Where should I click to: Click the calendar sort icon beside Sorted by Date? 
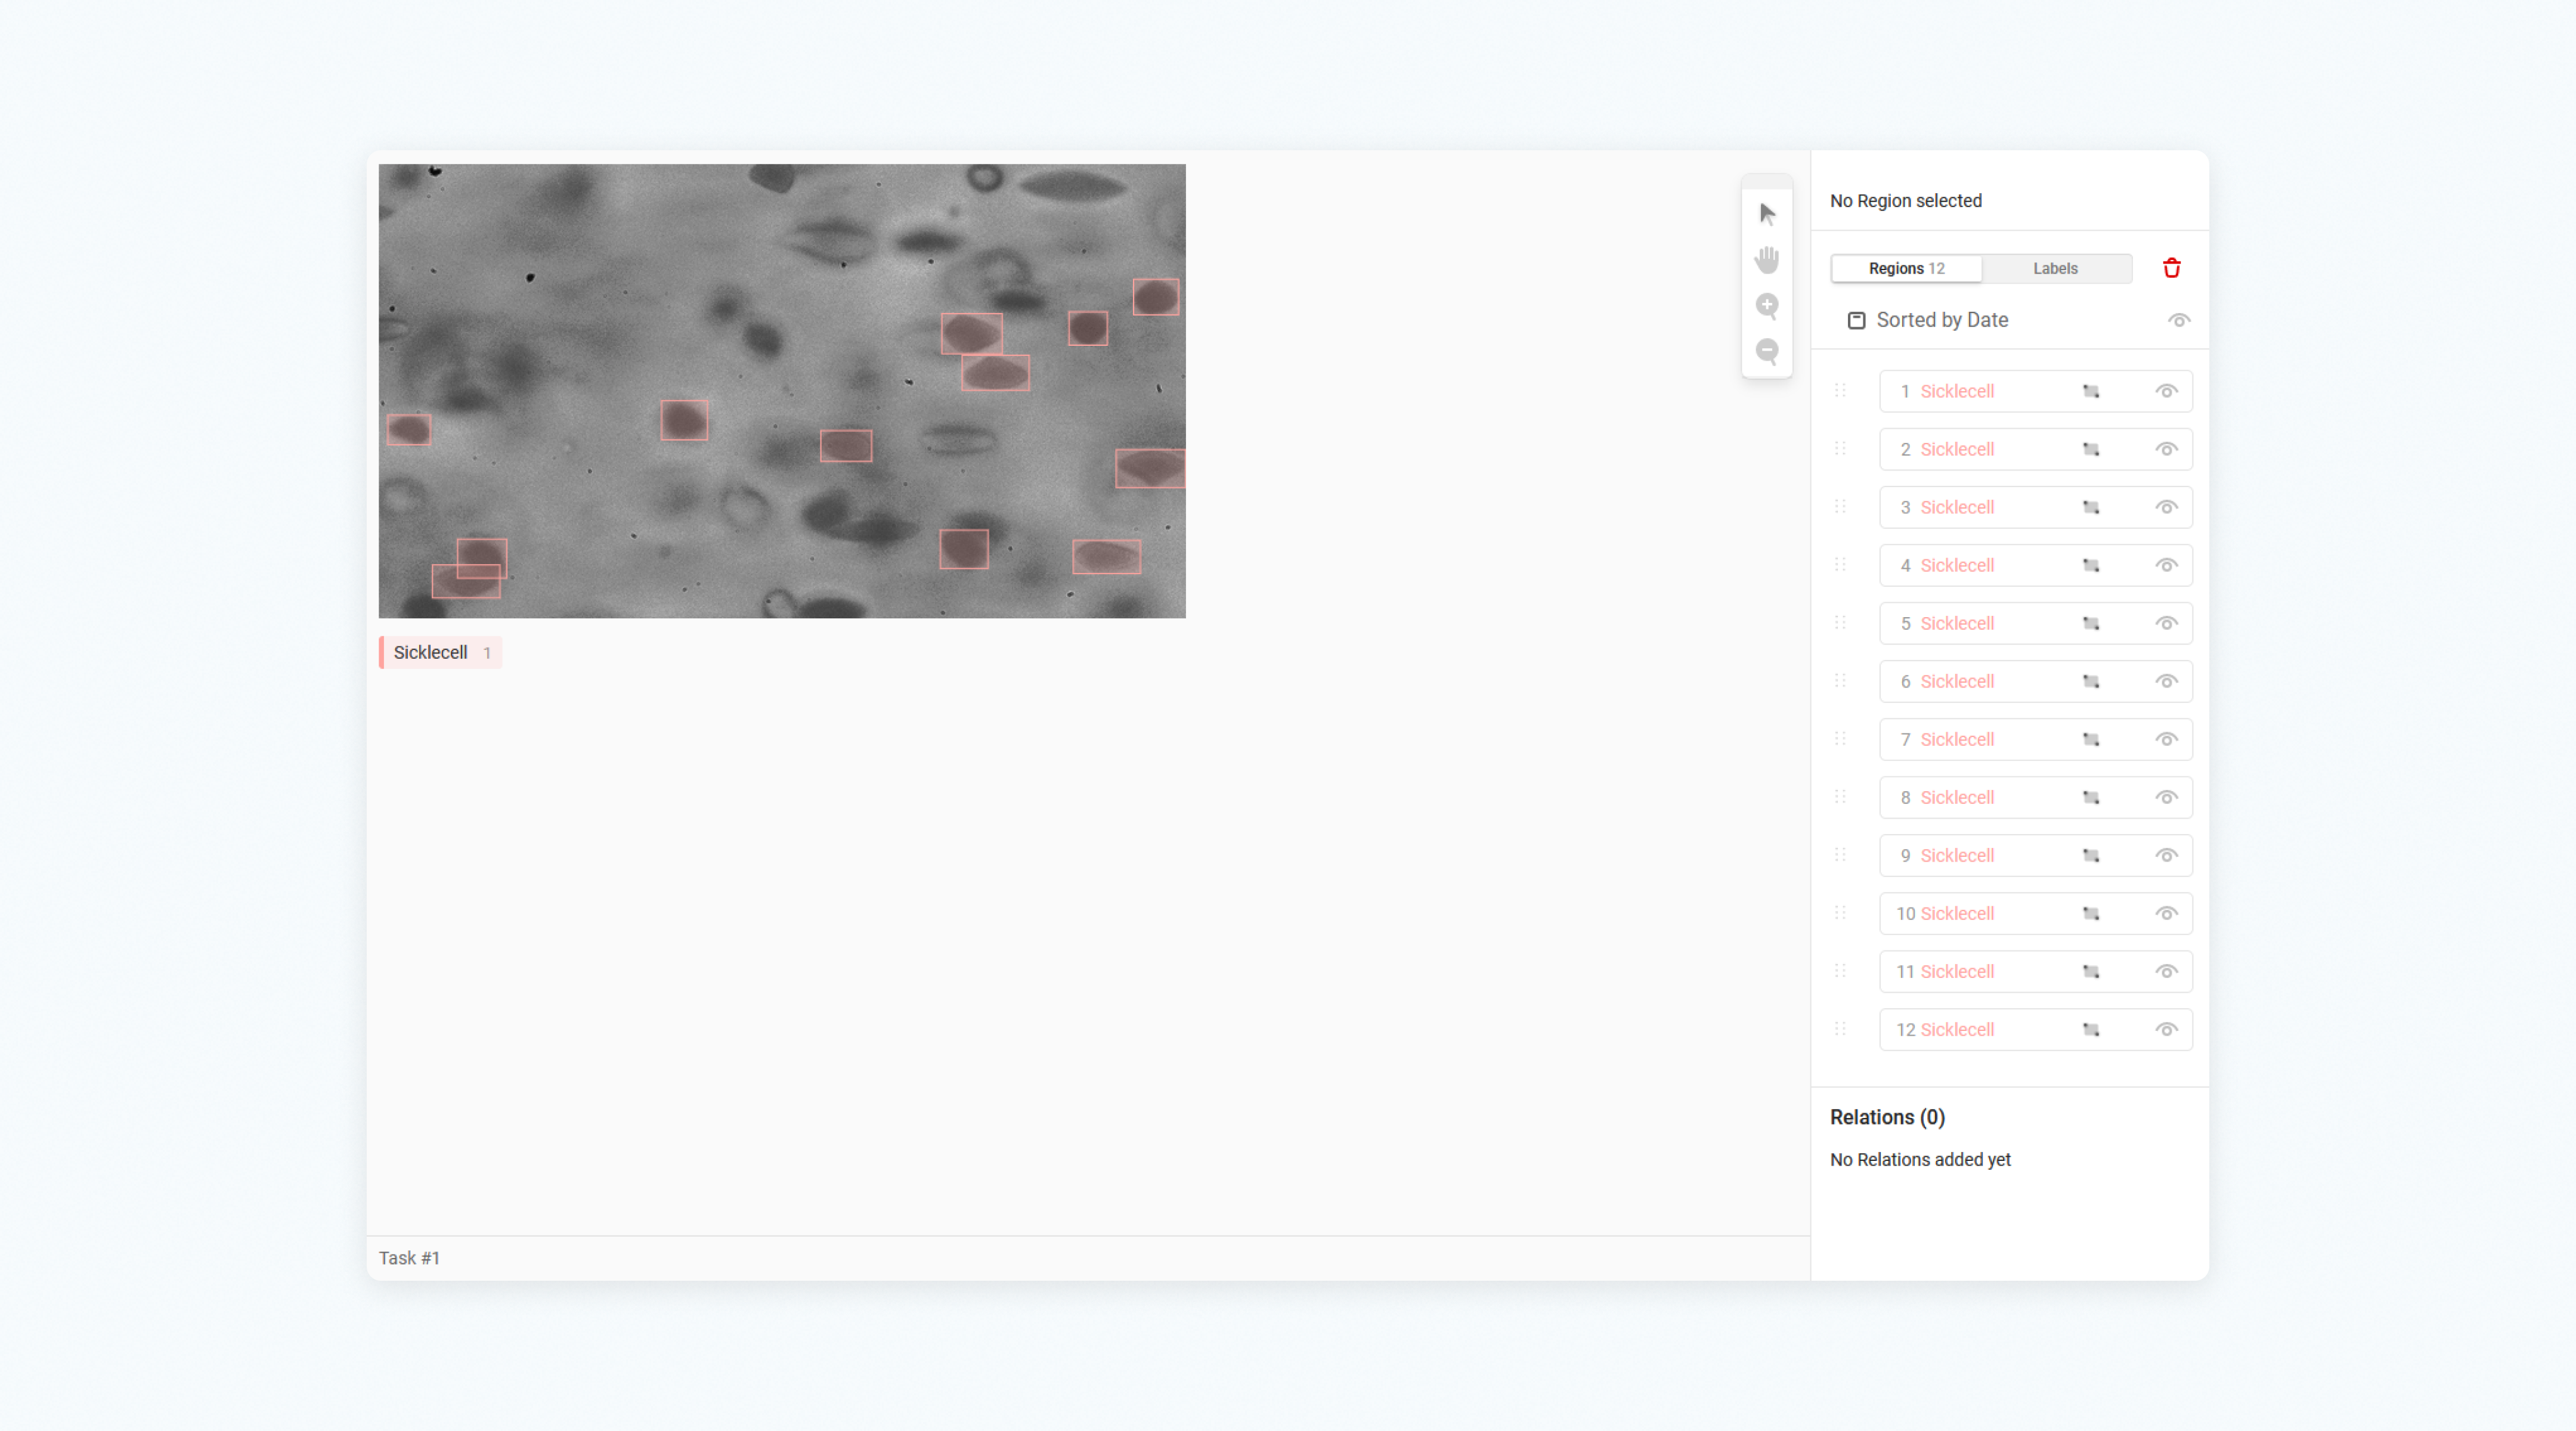(1857, 319)
